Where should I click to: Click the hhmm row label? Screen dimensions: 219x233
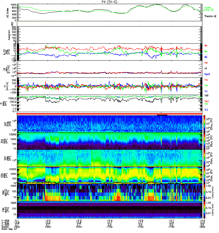pos(4,227)
